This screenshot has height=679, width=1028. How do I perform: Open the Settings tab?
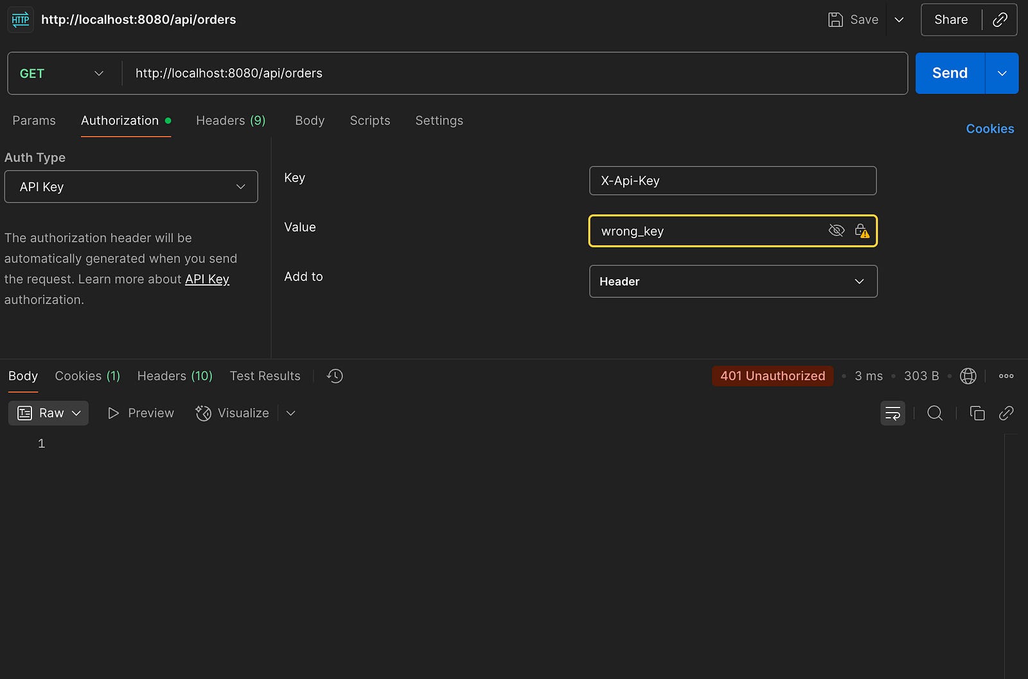pyautogui.click(x=439, y=121)
